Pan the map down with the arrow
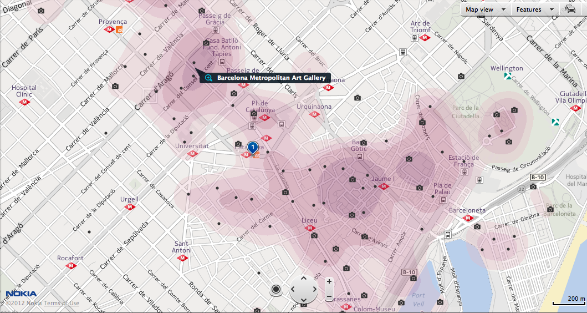This screenshot has width=587, height=313. click(304, 300)
